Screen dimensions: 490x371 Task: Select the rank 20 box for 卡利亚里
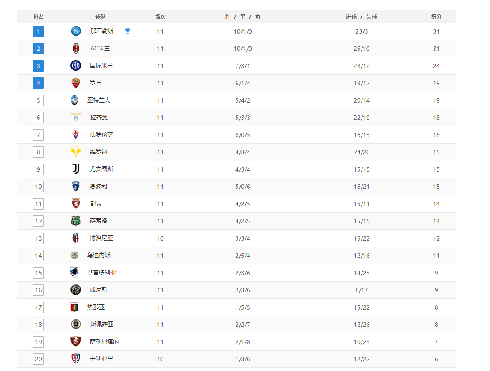pos(39,359)
